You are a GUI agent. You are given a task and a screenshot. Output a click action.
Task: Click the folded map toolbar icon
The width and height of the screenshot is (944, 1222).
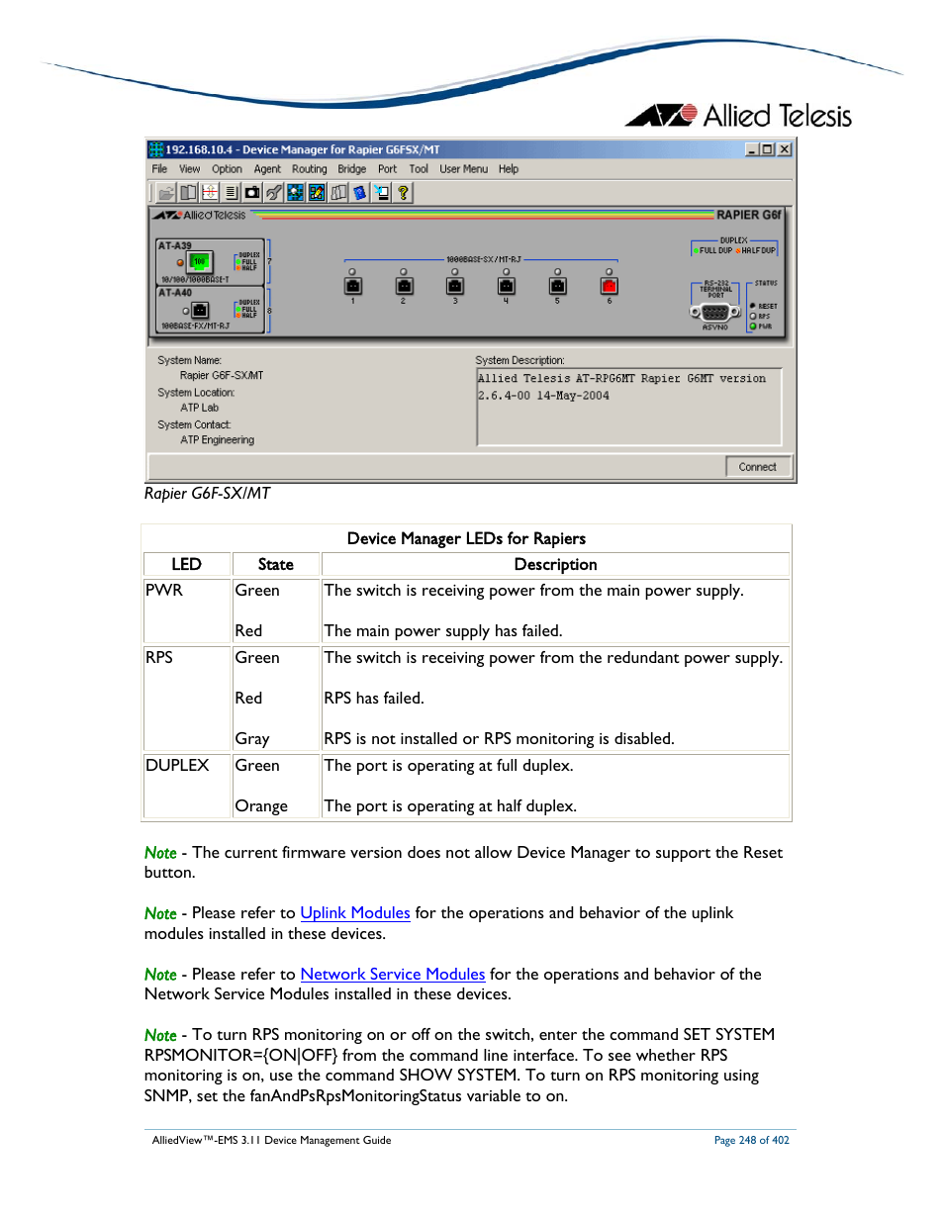point(338,192)
